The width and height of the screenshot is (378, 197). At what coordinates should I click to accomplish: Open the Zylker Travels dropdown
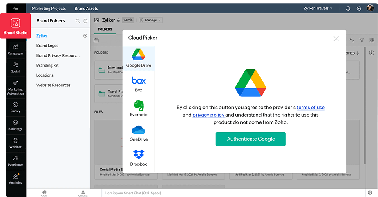click(x=318, y=8)
